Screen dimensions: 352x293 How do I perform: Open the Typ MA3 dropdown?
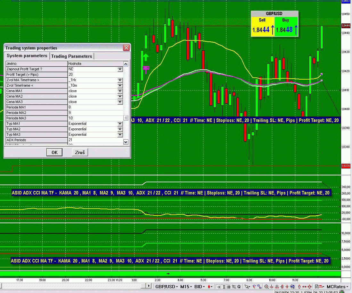(x=120, y=135)
